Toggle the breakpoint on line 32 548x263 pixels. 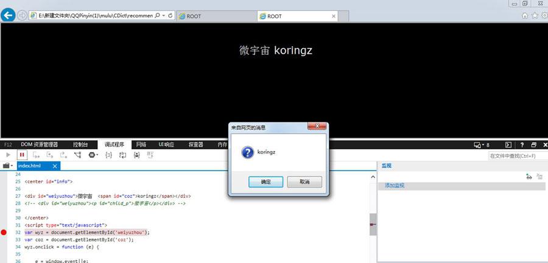[4, 233]
